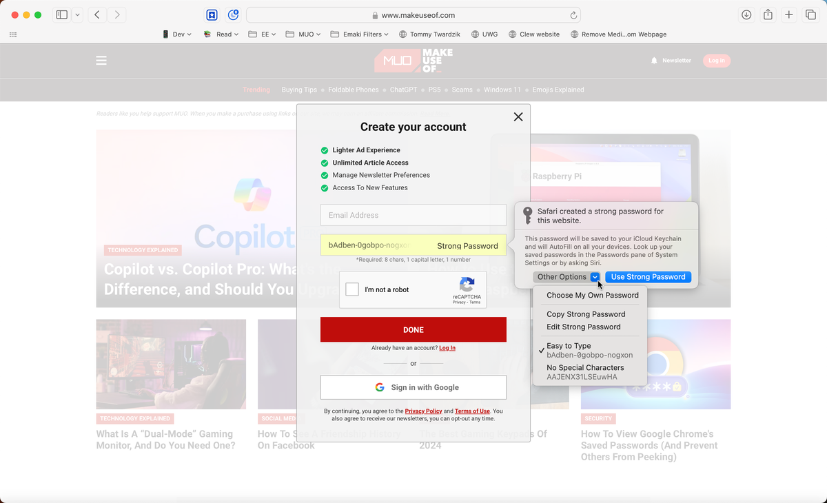Click the Newsletter bell icon
This screenshot has width=827, height=503.
(x=654, y=61)
